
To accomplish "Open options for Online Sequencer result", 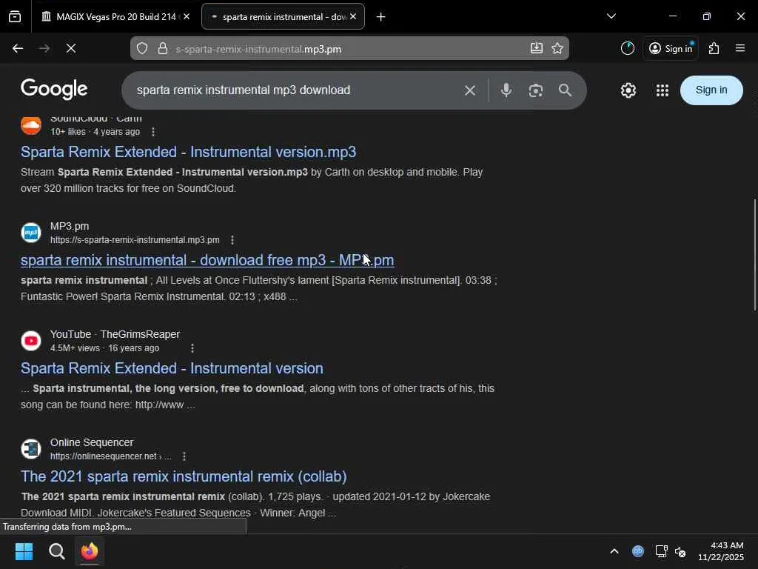I will point(184,456).
